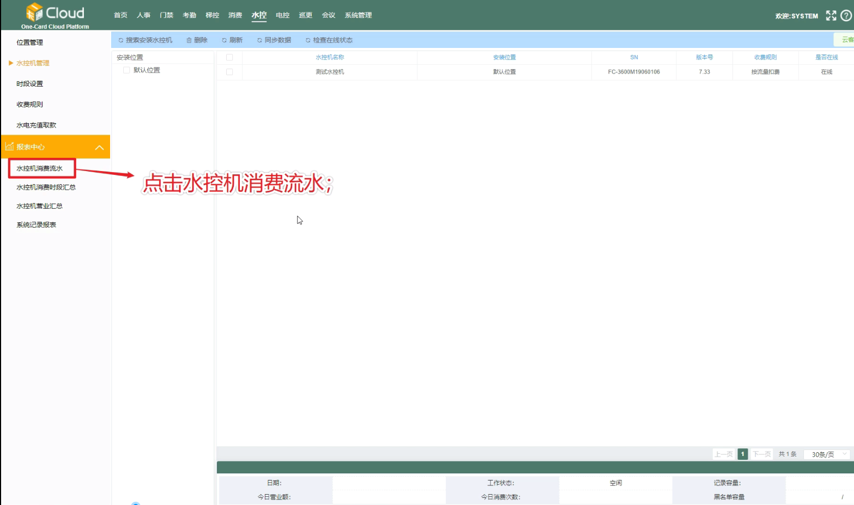854x505 pixels.
Task: Select 梯控 in the top navigation
Action: point(212,15)
